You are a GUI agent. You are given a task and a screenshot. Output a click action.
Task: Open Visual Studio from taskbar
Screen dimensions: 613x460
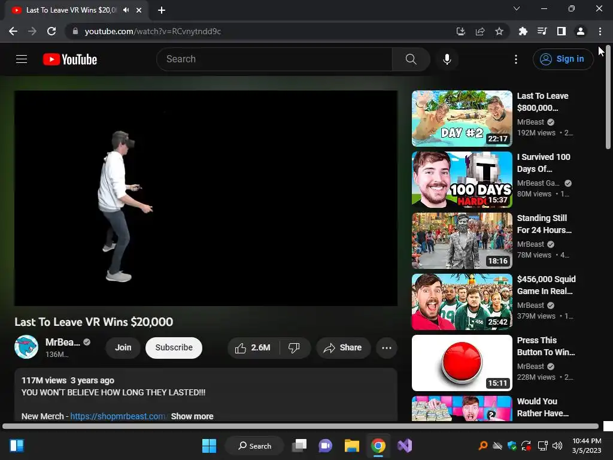click(405, 446)
